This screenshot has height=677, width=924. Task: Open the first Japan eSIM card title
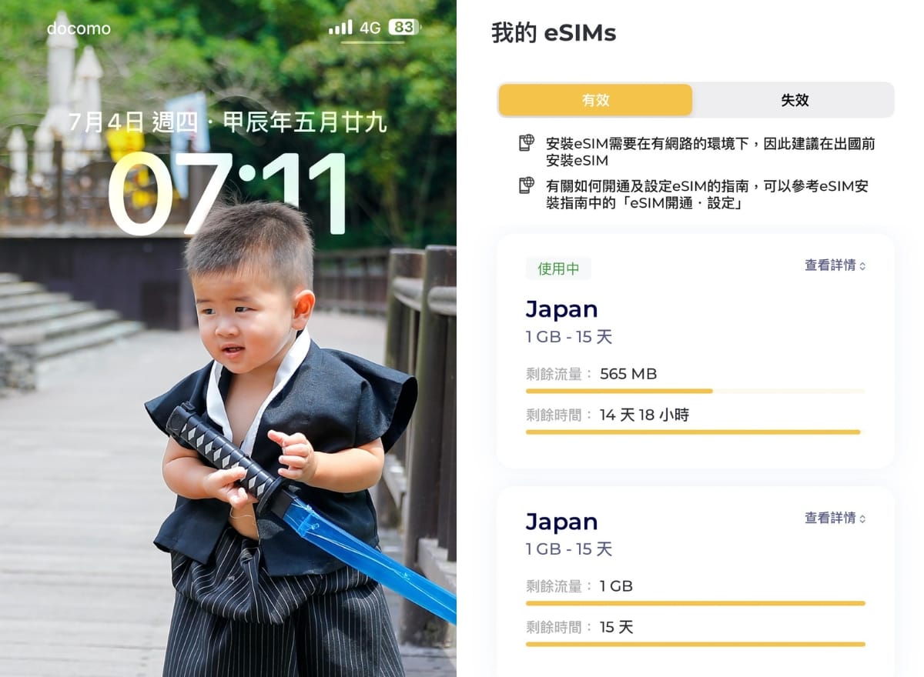(x=562, y=309)
